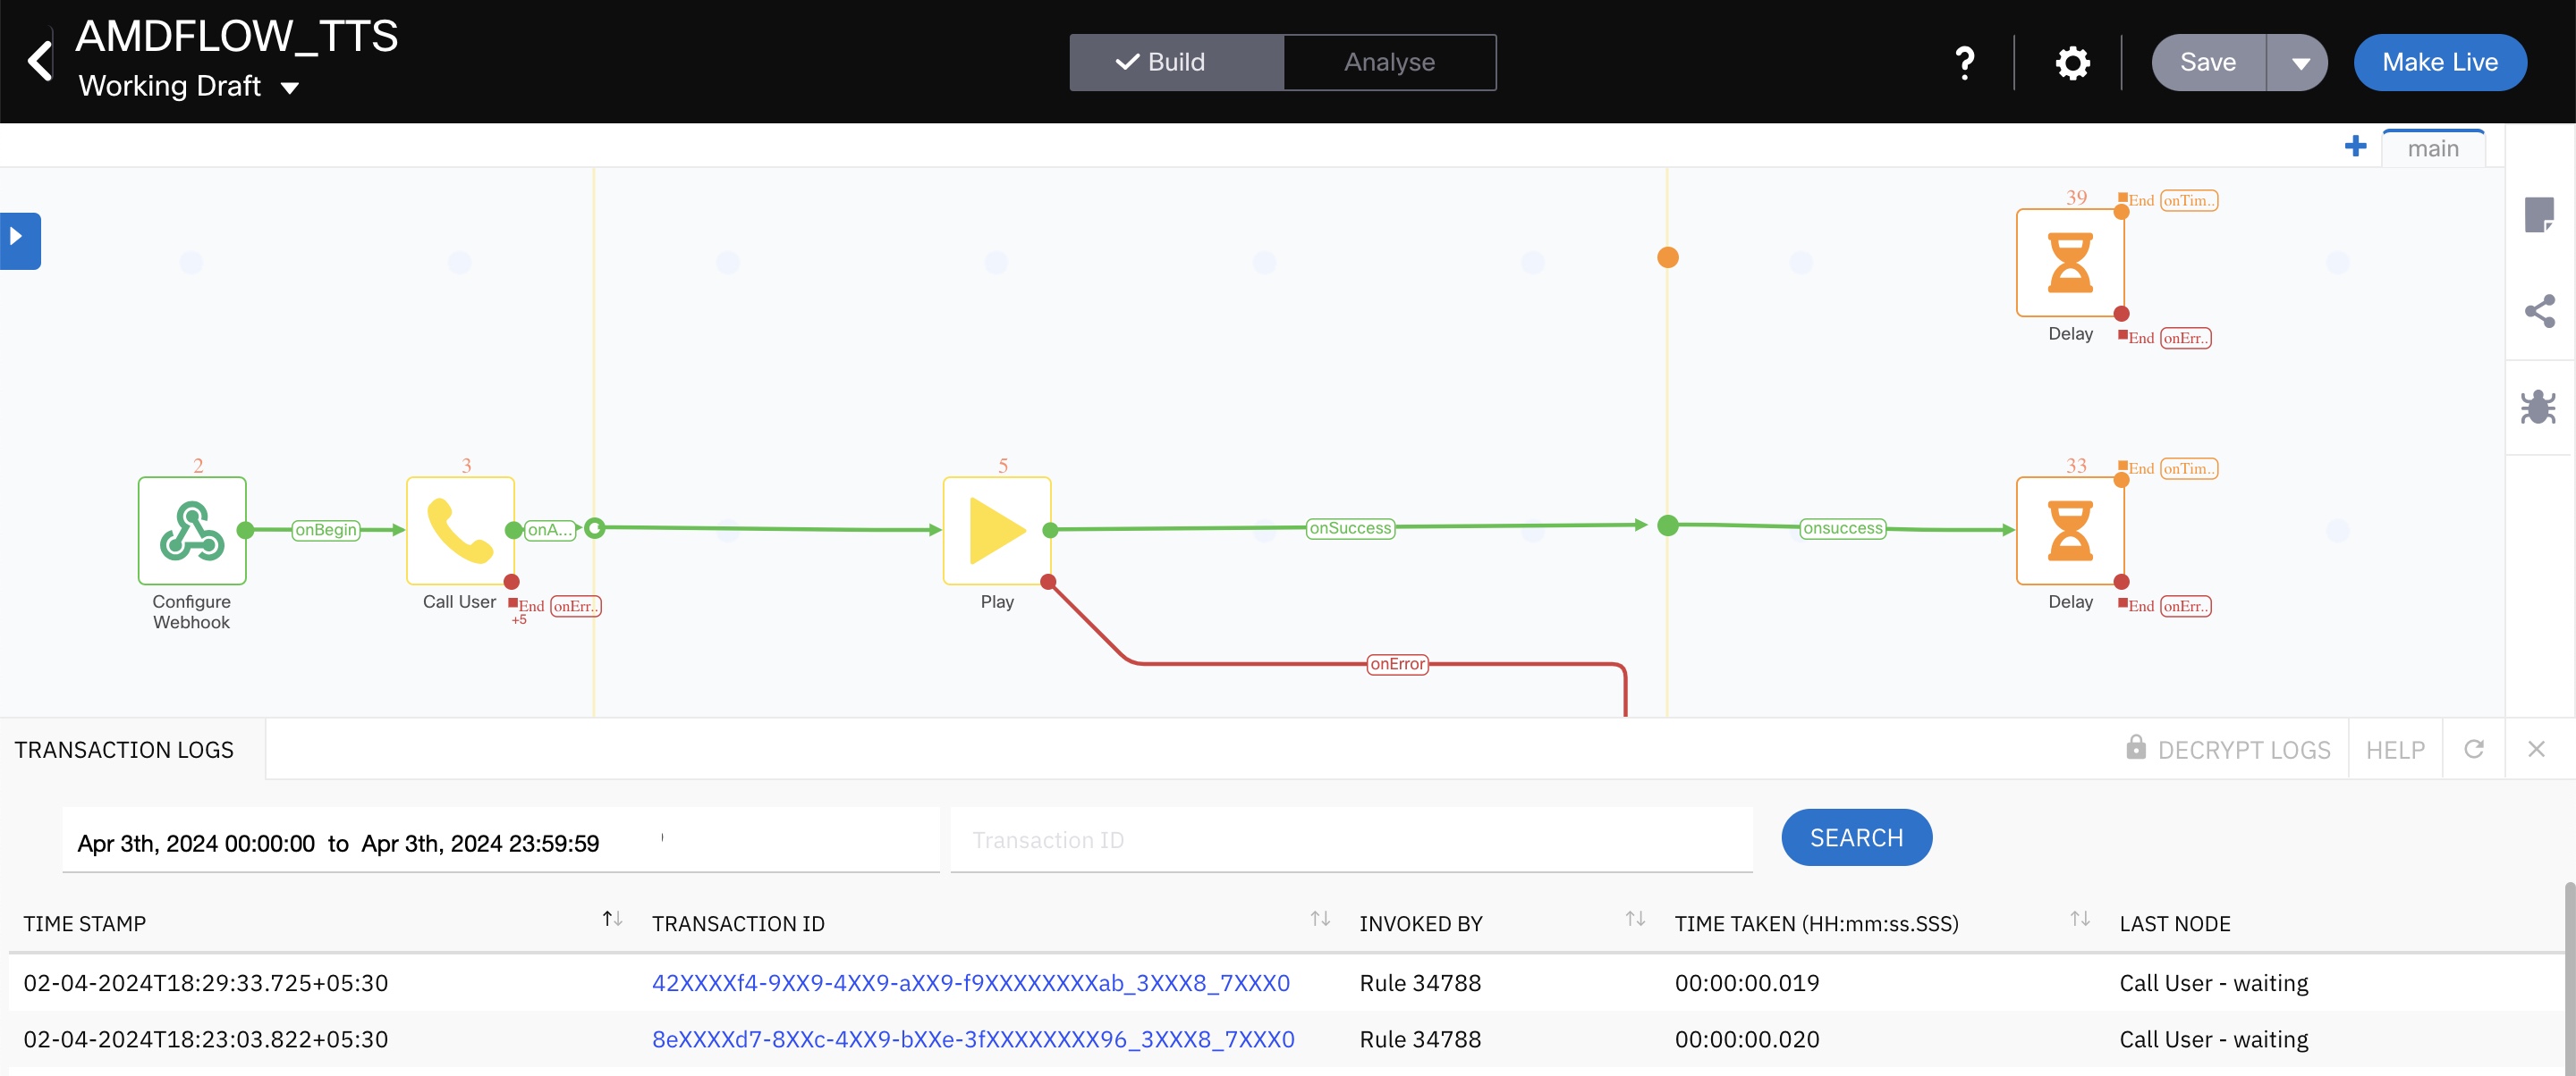Click onTim.. label on Delay 33

(x=2188, y=467)
